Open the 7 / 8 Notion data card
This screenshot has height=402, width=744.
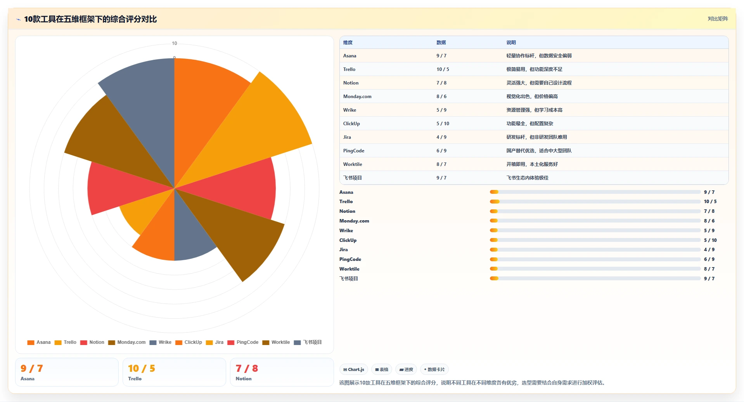click(x=282, y=372)
